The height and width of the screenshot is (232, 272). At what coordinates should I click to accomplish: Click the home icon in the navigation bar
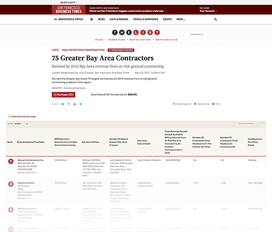click(92, 19)
